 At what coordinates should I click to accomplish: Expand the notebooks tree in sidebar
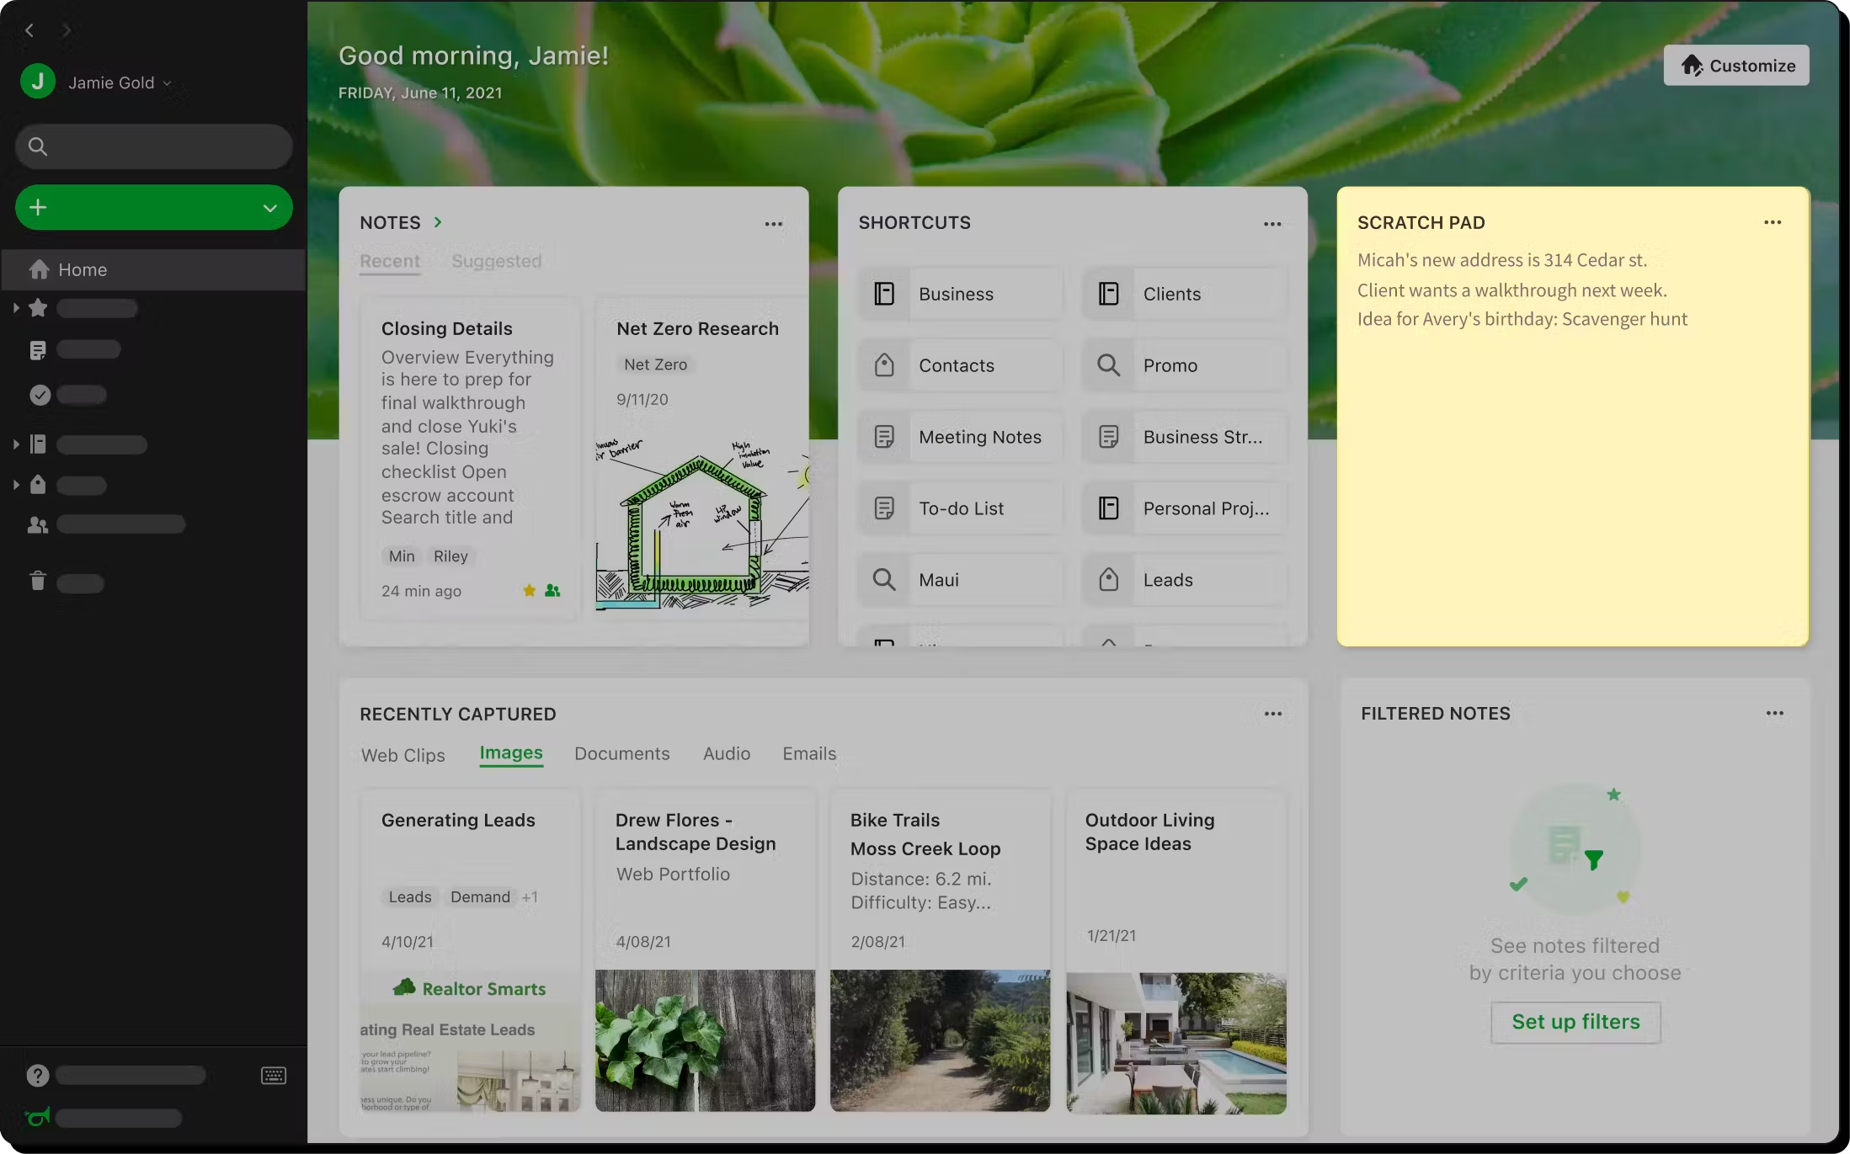click(x=16, y=444)
